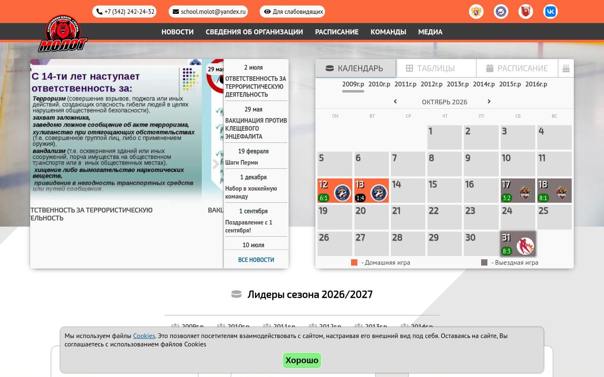Viewport: 604px width, 377px height.
Task: Open opponent logo on October 17 game
Action: tap(525, 193)
